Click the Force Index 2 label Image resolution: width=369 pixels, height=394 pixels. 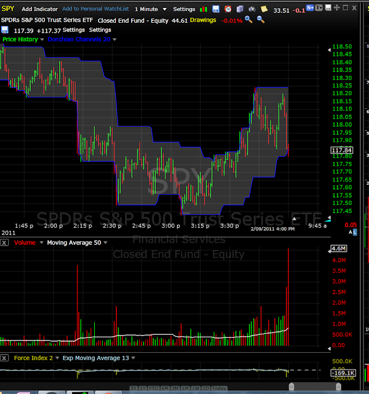[33, 358]
